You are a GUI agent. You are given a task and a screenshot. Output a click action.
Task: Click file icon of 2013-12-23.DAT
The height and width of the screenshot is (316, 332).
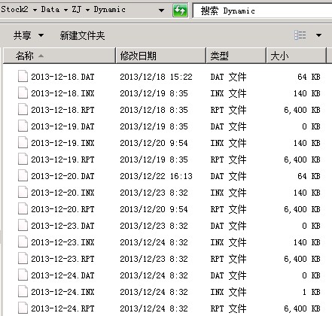(23, 226)
